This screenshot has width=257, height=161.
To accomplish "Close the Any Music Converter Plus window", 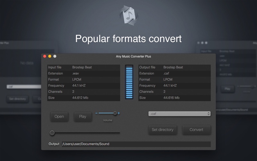I will (45, 56).
